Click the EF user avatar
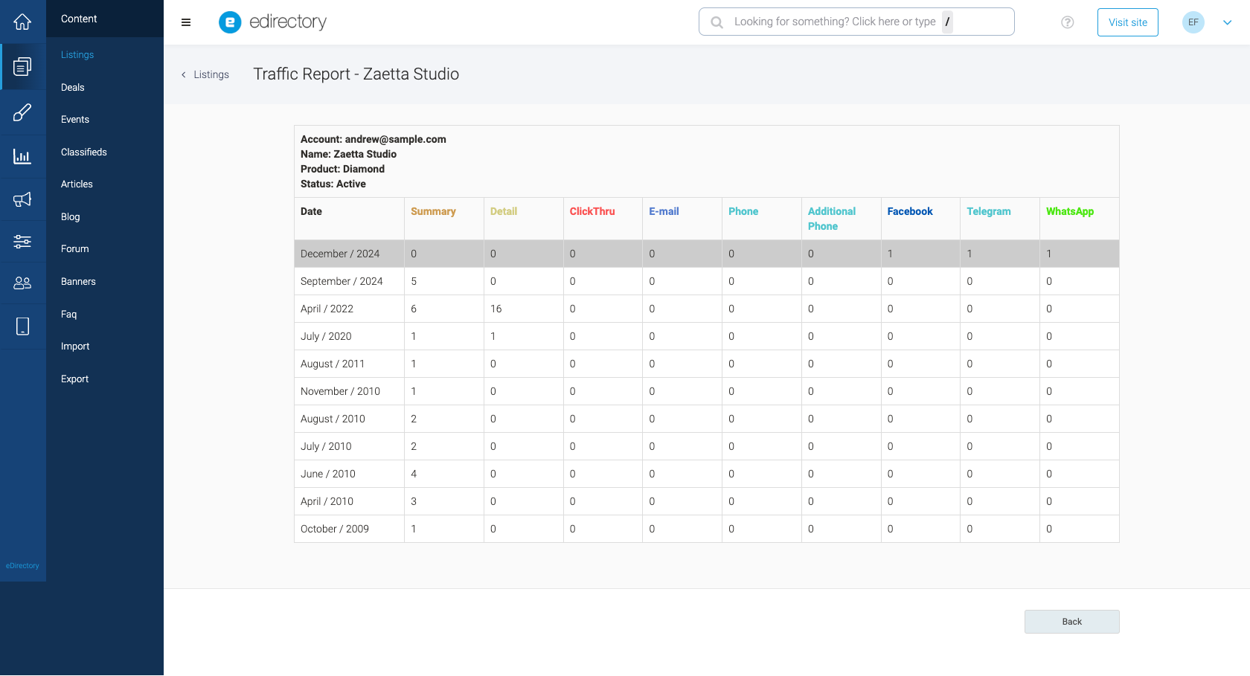 pyautogui.click(x=1193, y=22)
